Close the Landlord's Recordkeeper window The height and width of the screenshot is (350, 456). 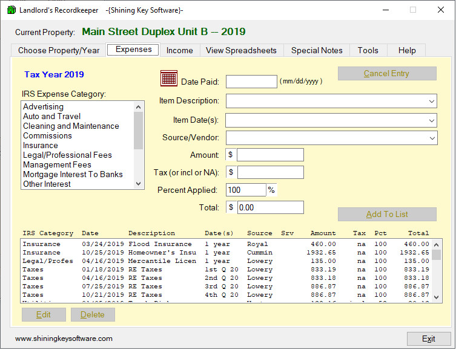tap(441, 10)
